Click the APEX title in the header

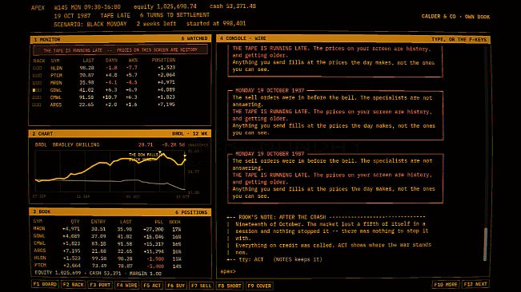(x=38, y=8)
